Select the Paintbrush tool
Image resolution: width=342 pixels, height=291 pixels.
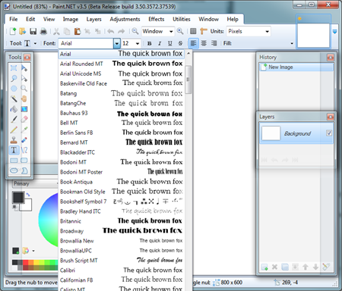(14, 119)
